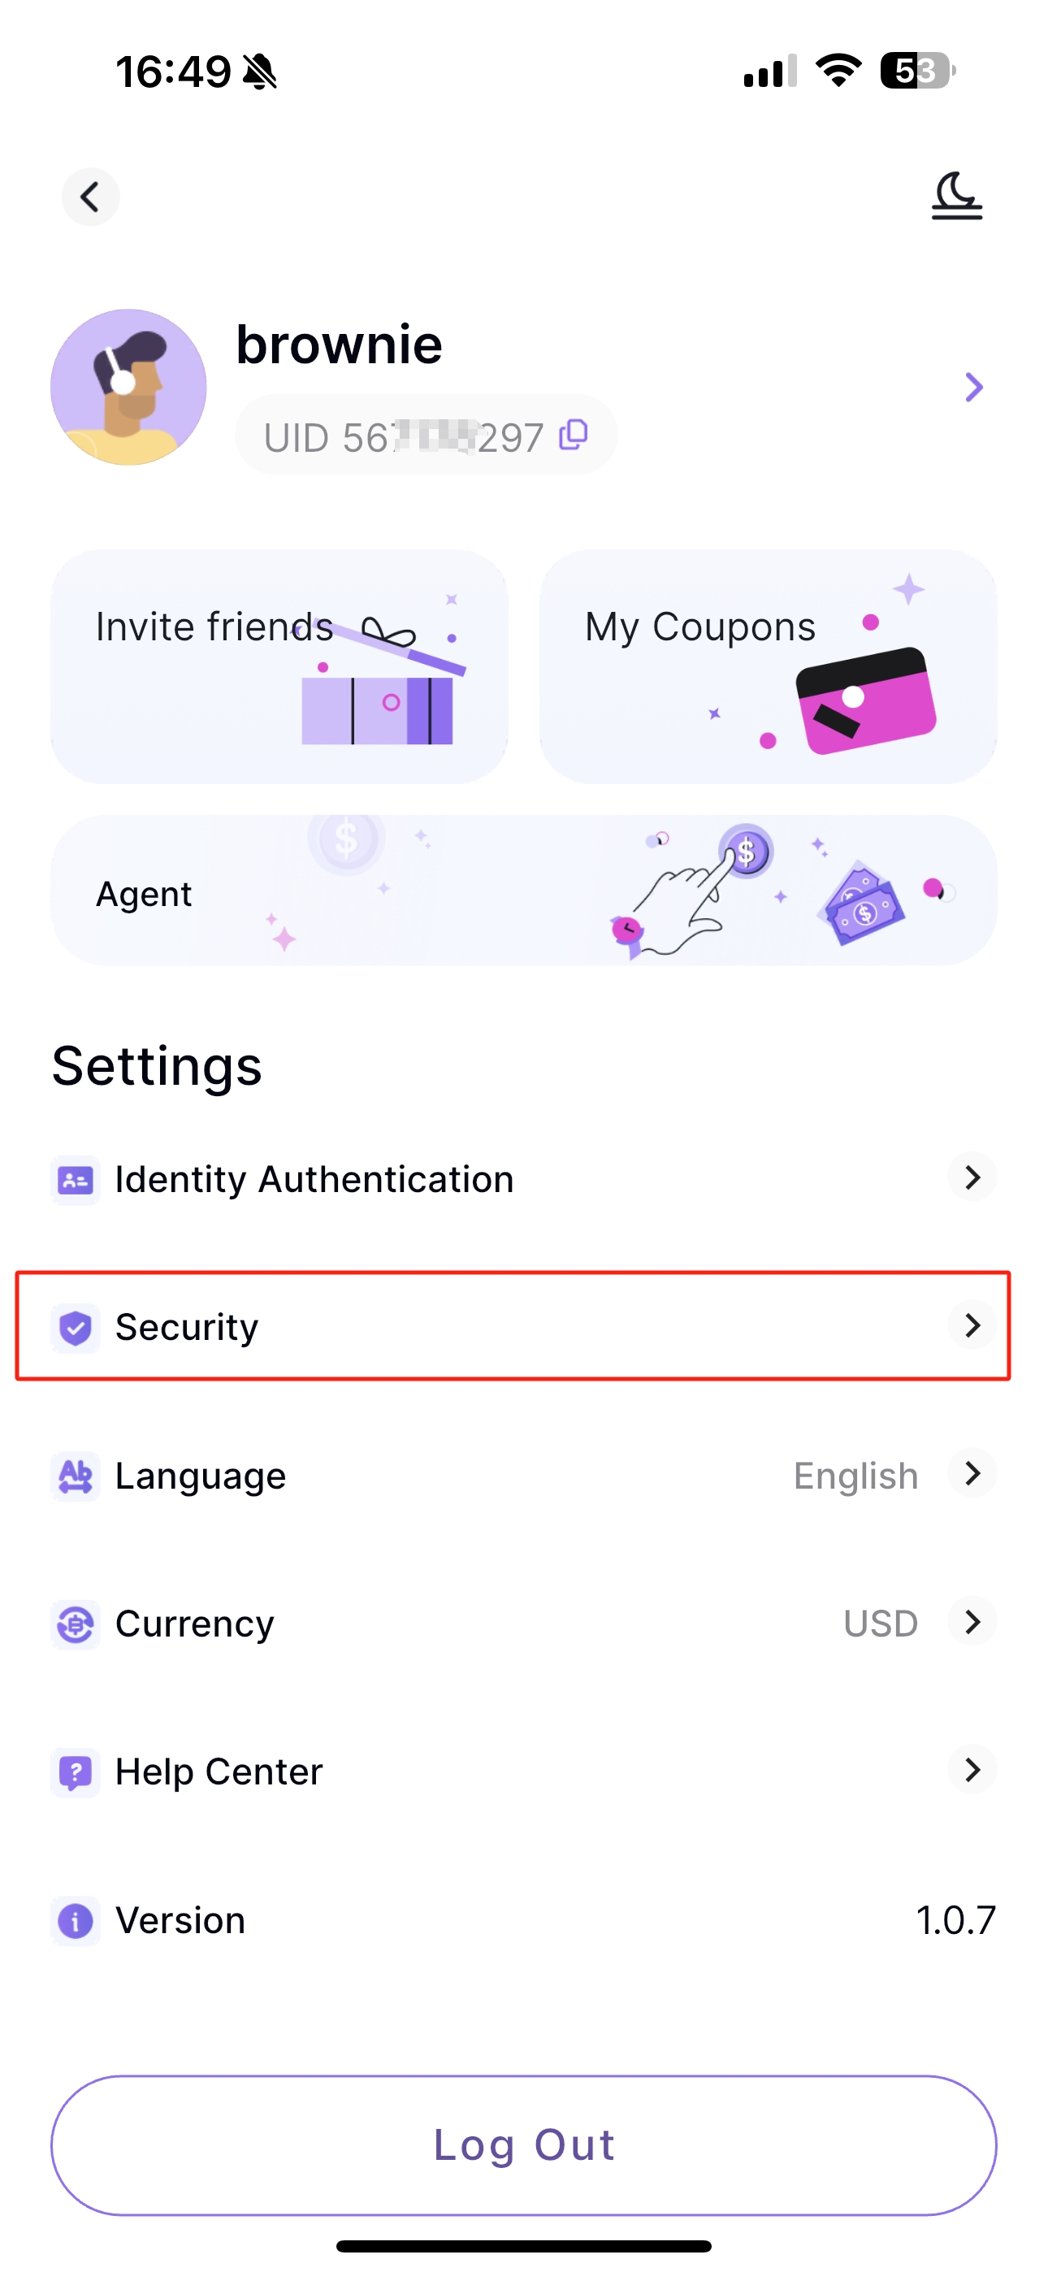Tap the Version info icon

tap(75, 1920)
